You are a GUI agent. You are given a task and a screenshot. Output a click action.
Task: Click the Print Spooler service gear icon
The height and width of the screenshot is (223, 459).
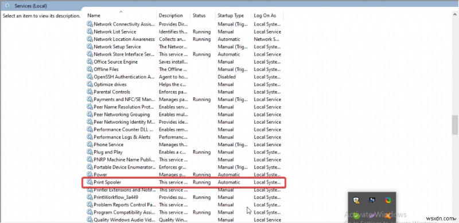90,182
